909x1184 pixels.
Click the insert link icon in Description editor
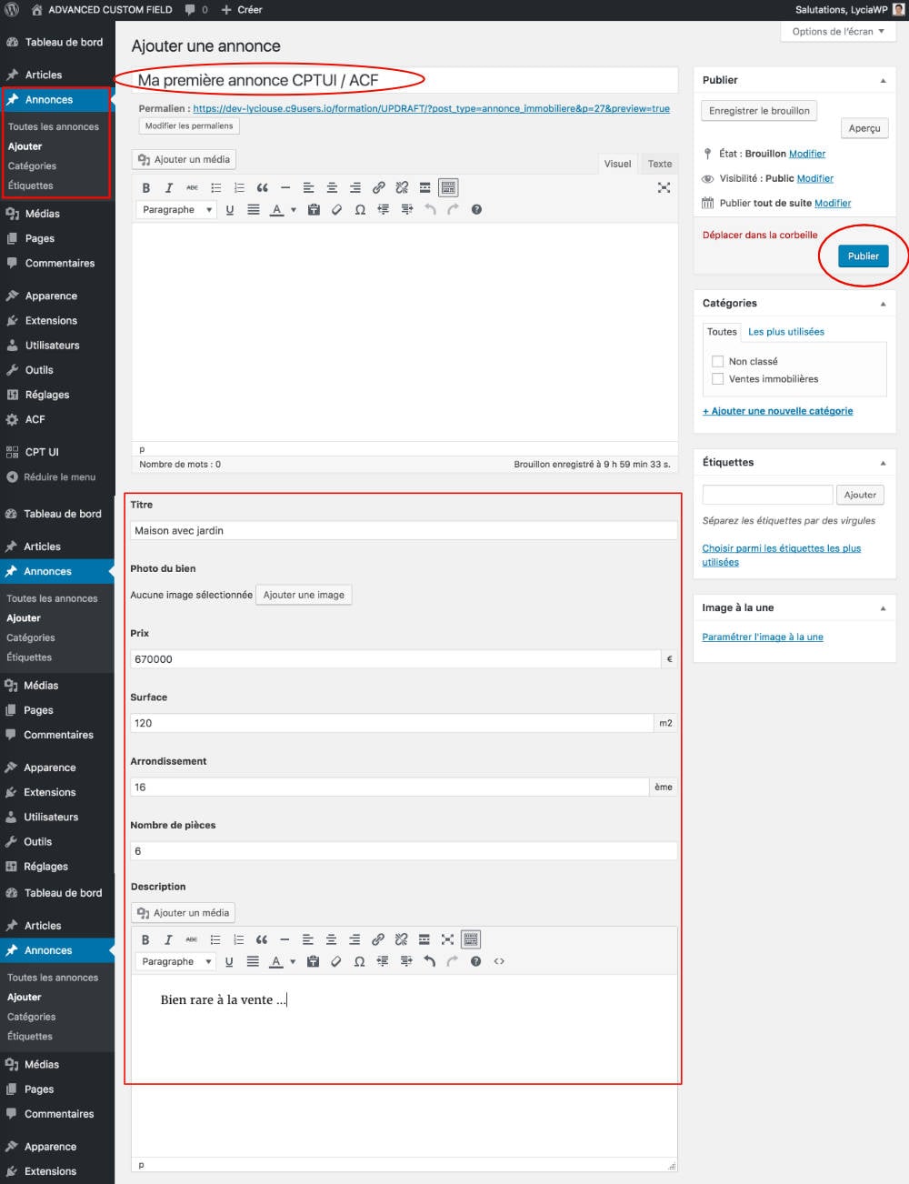click(x=377, y=939)
